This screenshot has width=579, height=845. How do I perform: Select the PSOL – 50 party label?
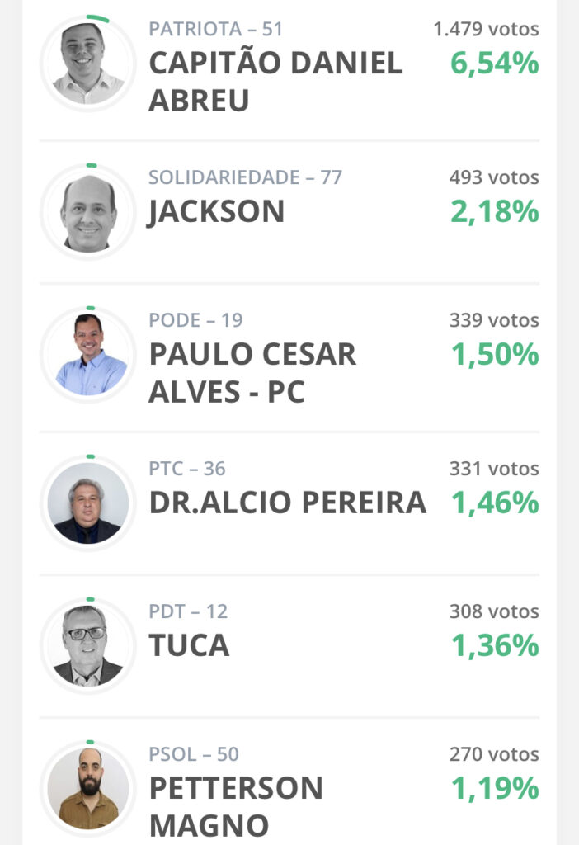[194, 754]
